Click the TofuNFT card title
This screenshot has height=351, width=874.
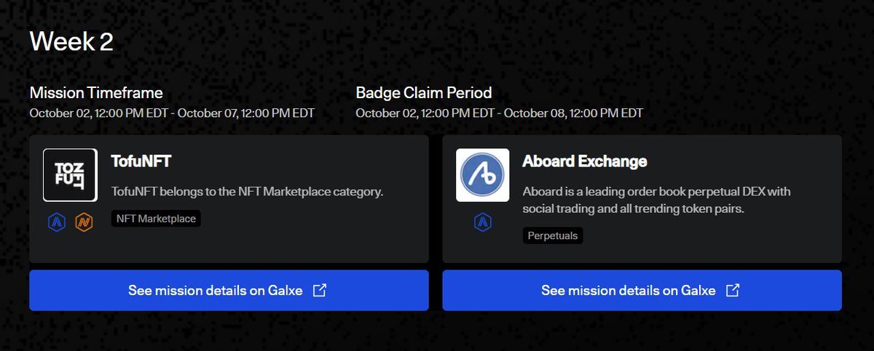[141, 161]
